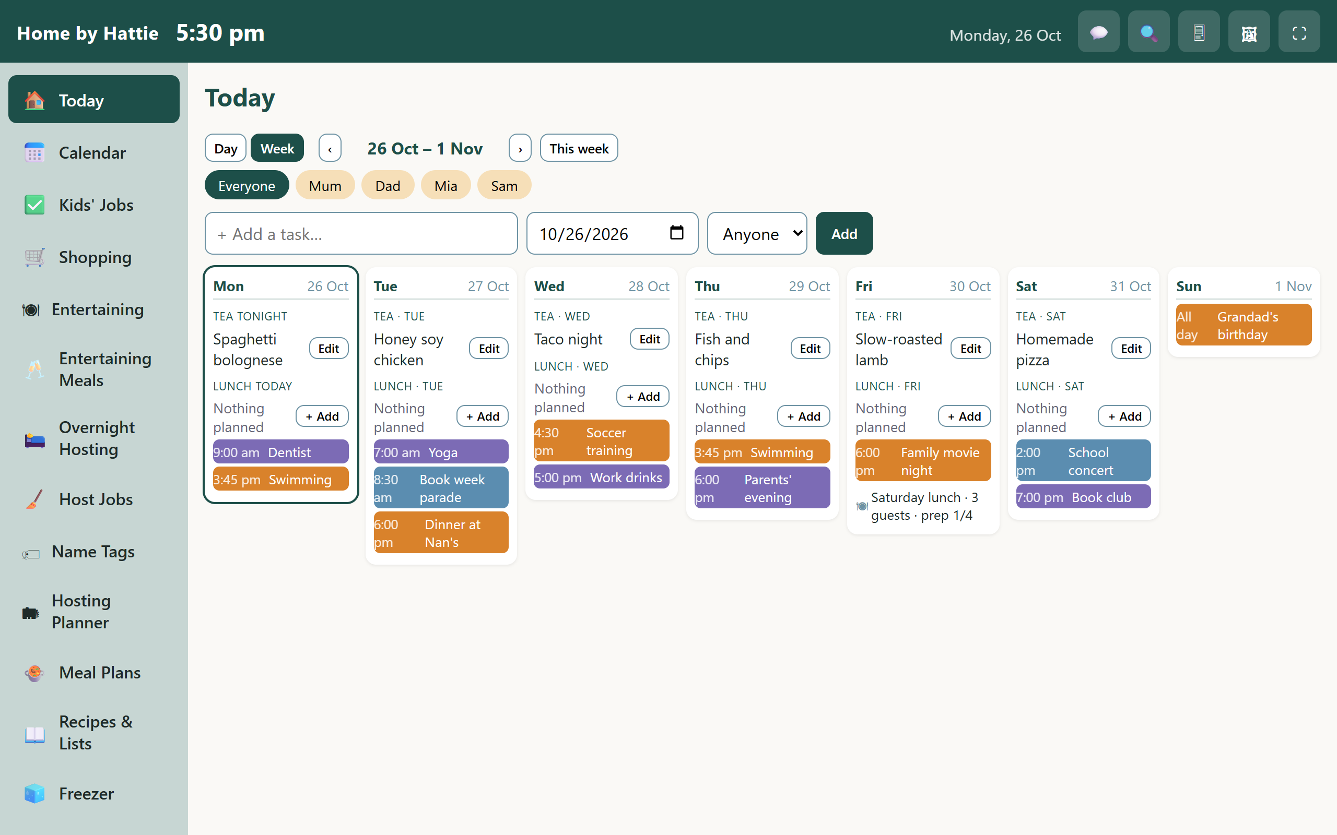Click the This week button
Image resolution: width=1337 pixels, height=835 pixels.
[x=579, y=148]
